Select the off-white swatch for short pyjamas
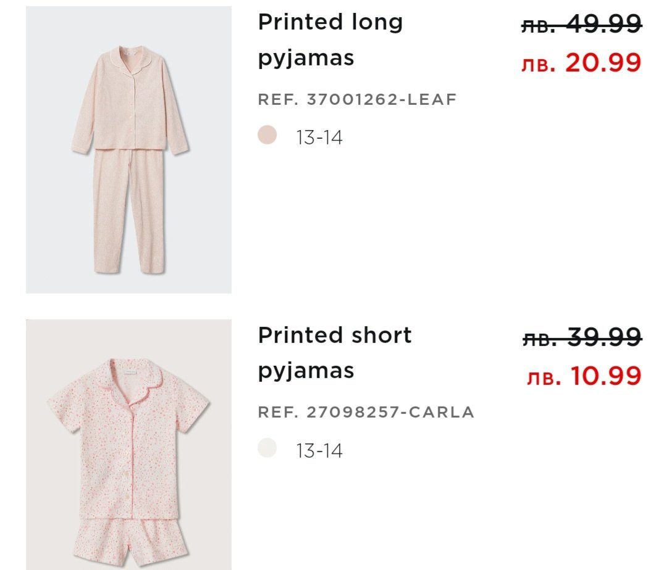The image size is (651, 570). click(x=267, y=448)
